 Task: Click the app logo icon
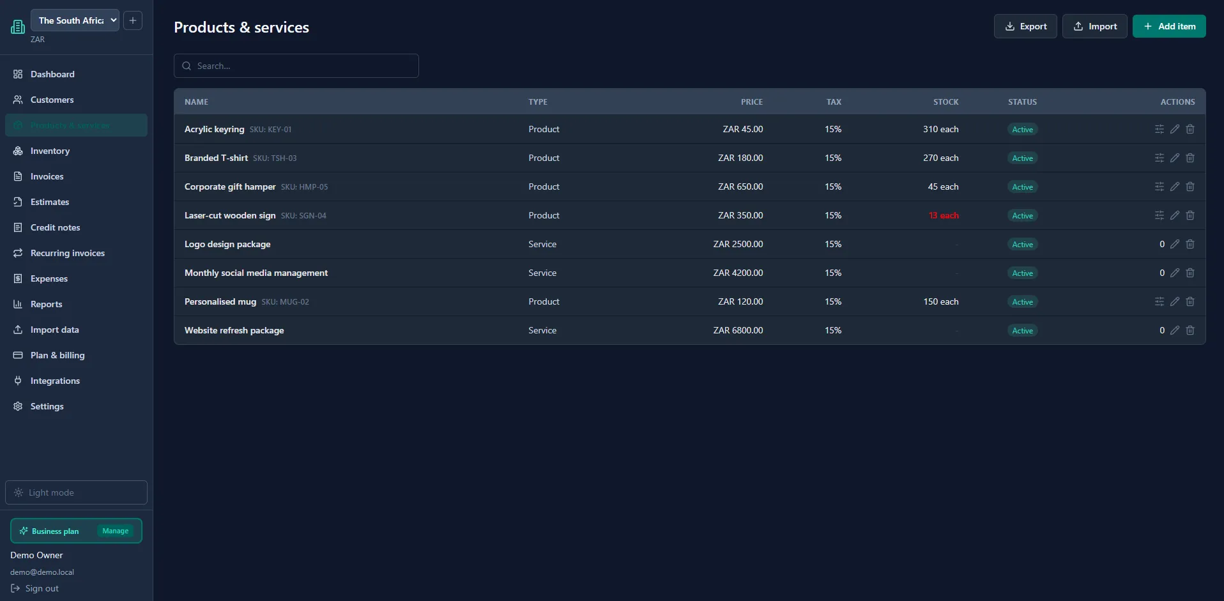pos(18,27)
